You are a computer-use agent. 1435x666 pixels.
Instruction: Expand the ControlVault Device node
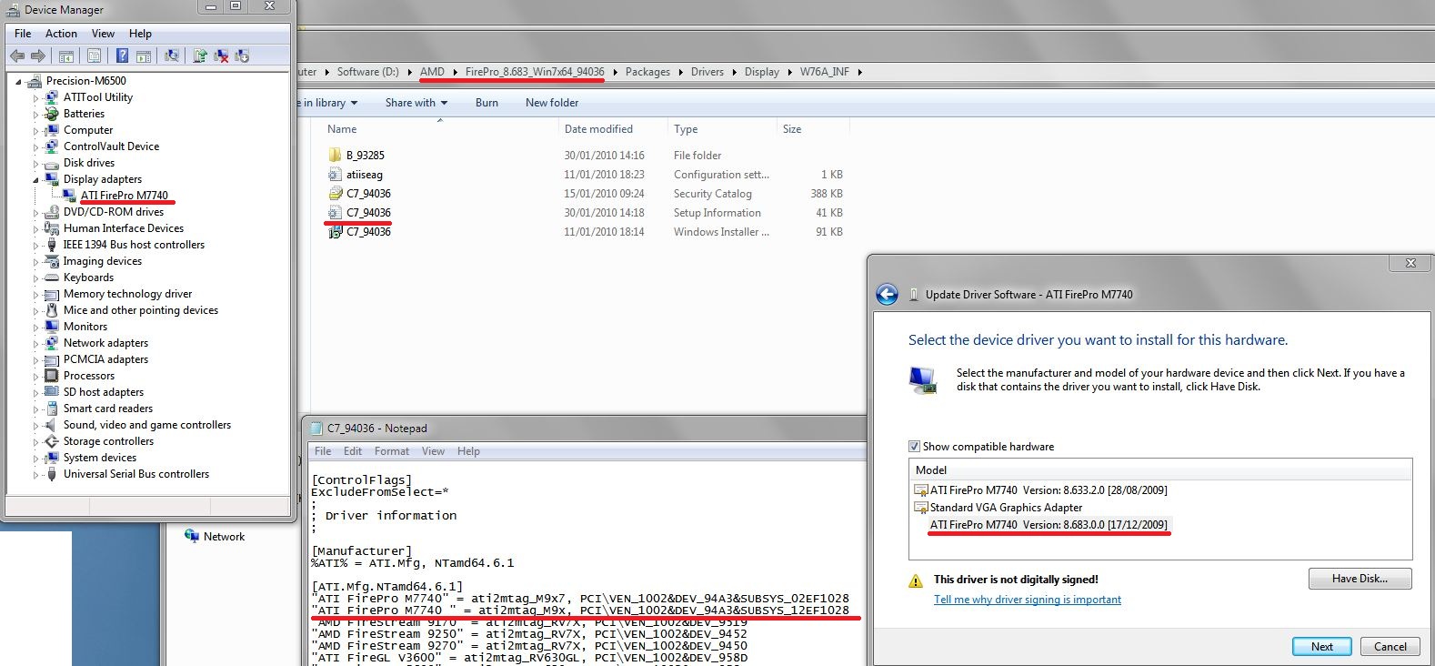[x=36, y=147]
